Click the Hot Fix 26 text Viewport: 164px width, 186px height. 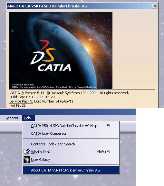coord(17,105)
